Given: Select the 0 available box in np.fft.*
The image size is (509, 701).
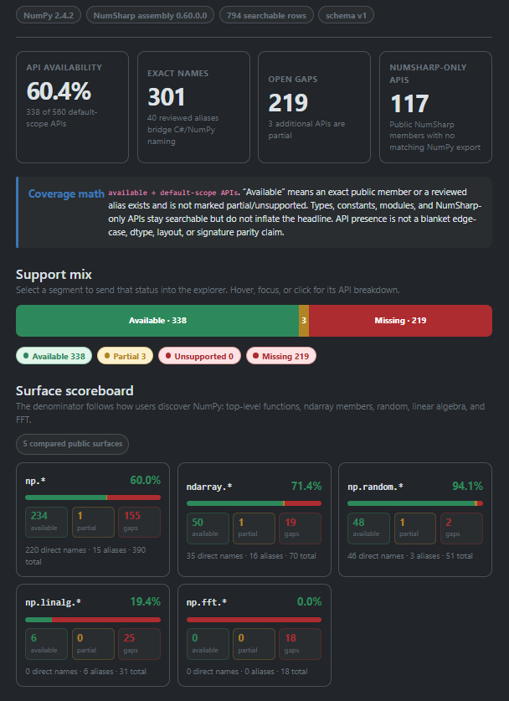Looking at the screenshot, I should (208, 644).
